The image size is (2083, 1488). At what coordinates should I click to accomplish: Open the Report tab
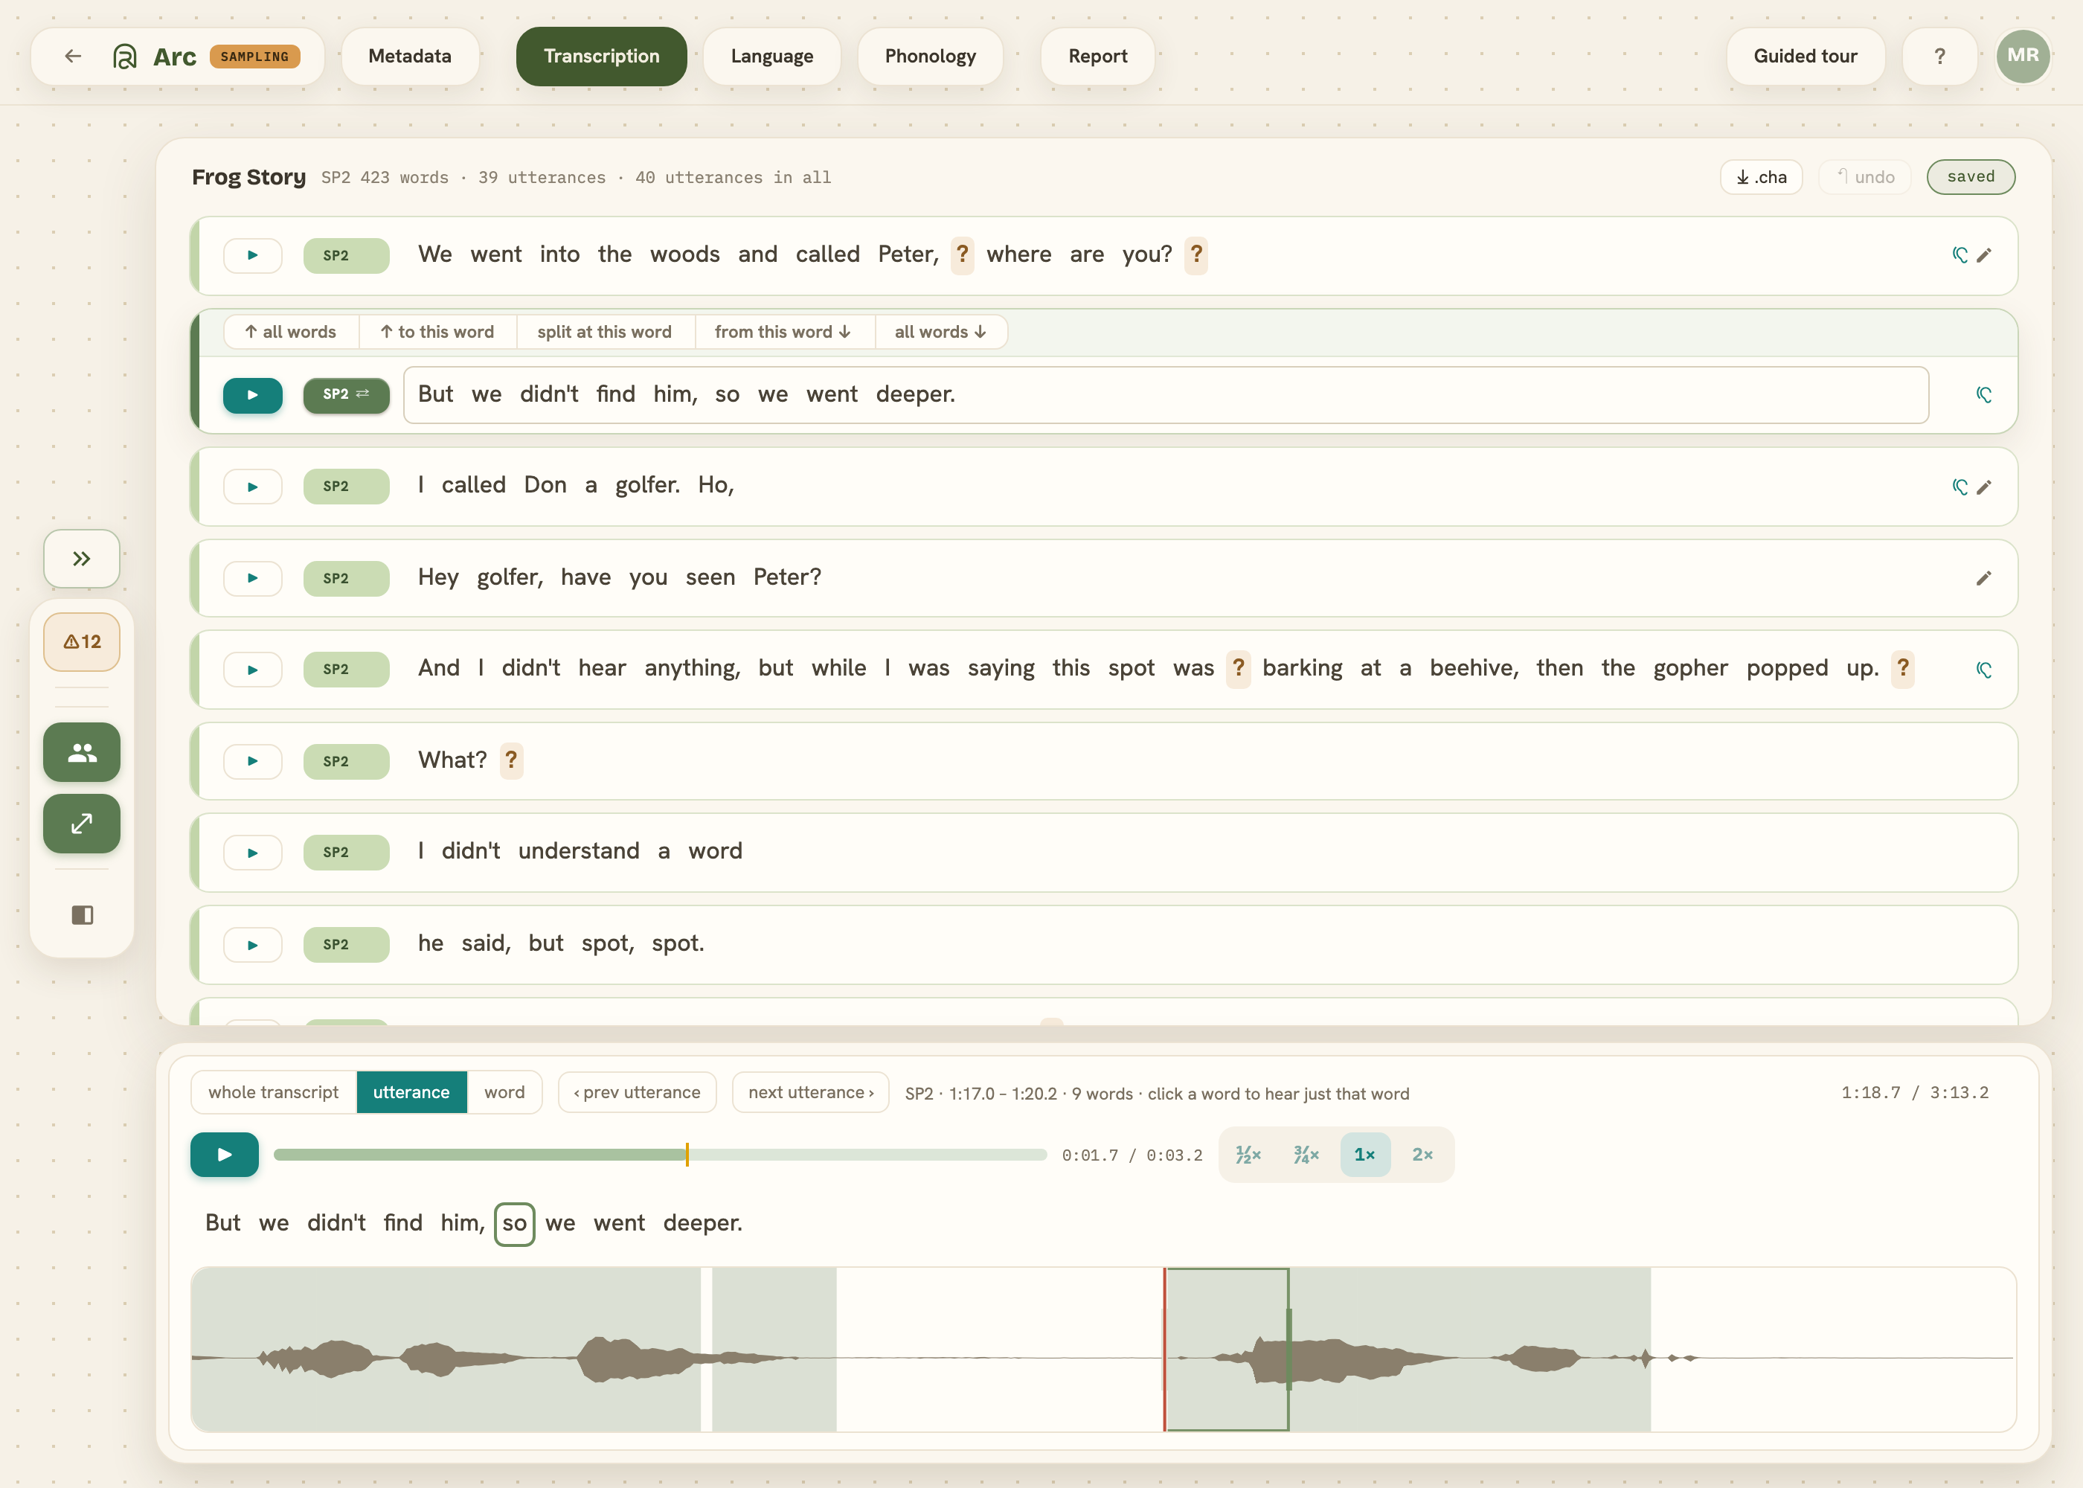[x=1097, y=56]
